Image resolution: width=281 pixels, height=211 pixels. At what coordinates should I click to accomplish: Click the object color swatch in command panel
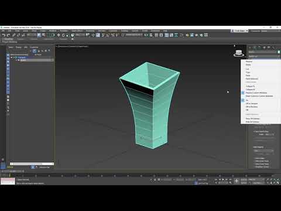point(279,52)
